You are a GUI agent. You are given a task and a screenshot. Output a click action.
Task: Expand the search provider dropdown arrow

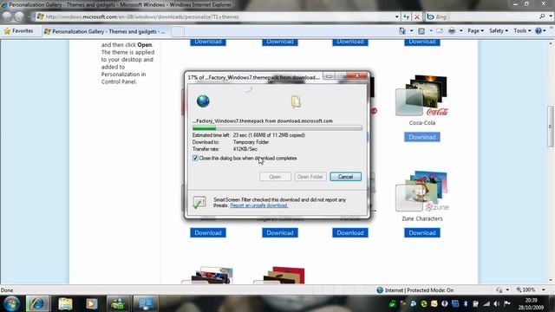[x=551, y=16]
